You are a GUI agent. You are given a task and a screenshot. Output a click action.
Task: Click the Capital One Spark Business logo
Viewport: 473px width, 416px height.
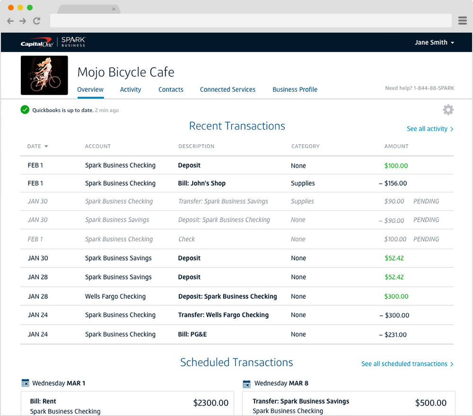pos(53,42)
